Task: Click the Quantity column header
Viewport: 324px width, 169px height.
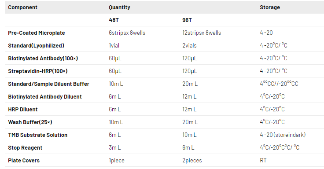Action: [119, 7]
